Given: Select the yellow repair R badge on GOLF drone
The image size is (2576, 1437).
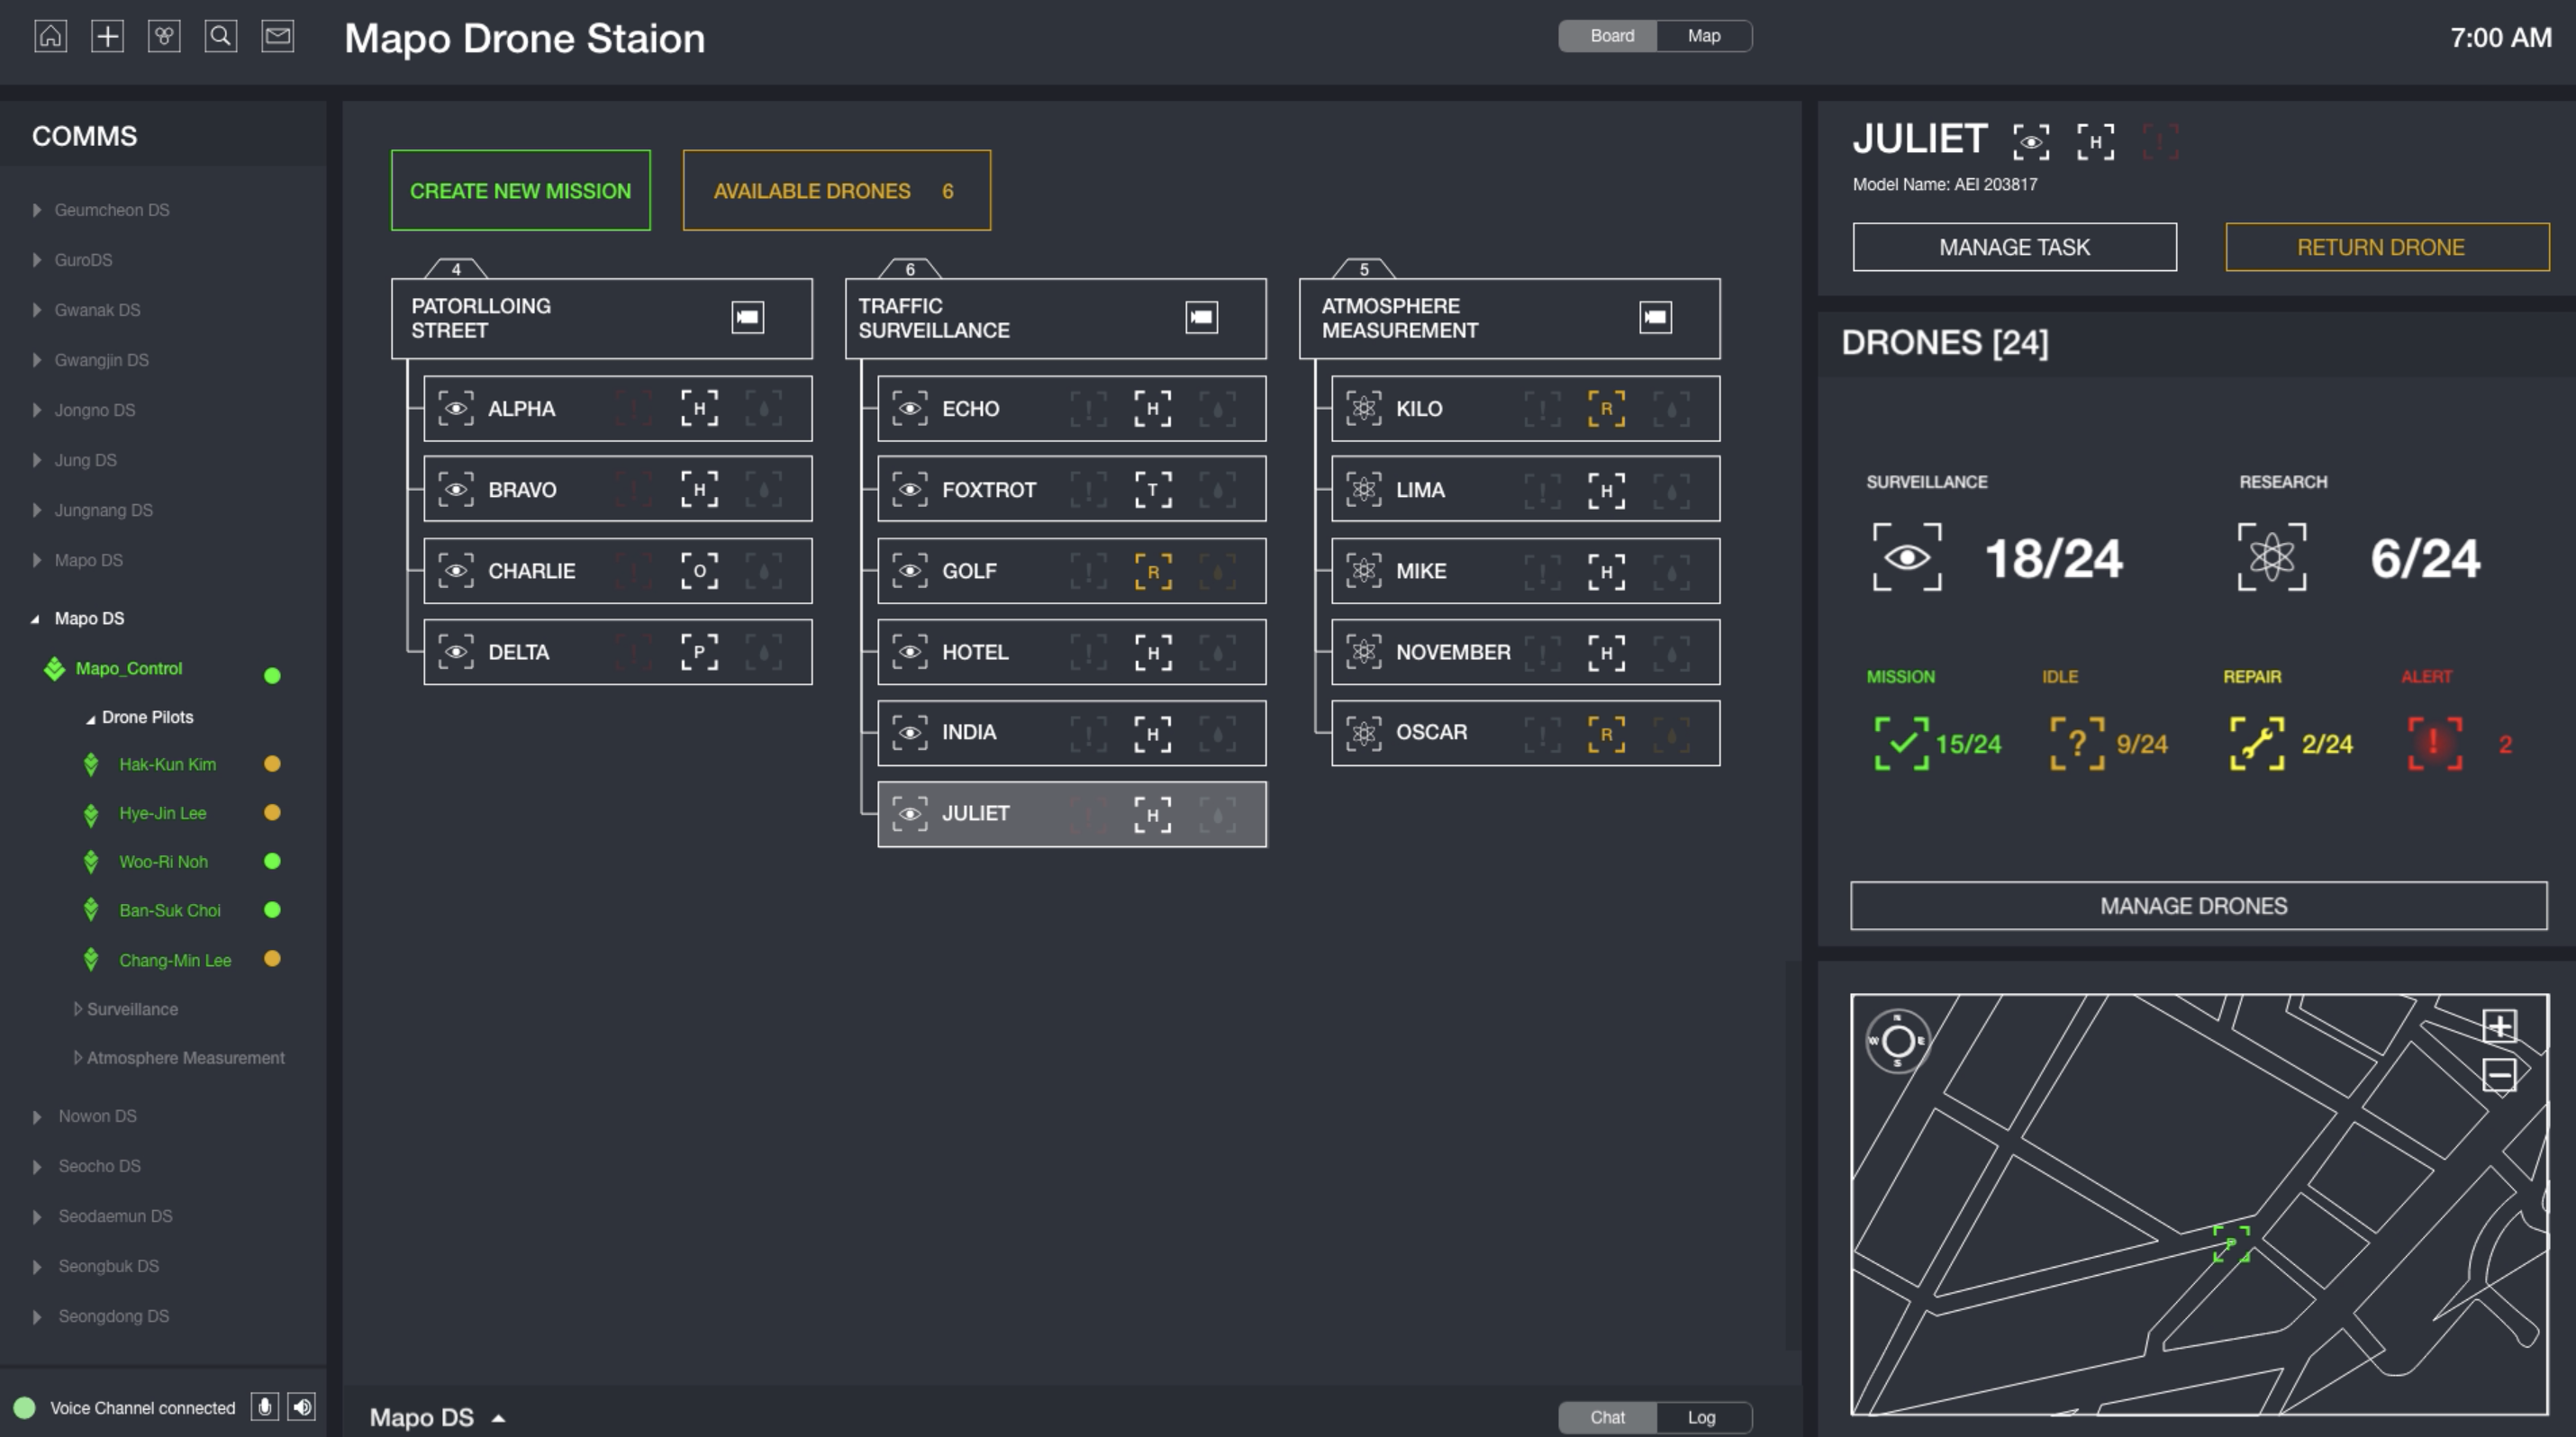Looking at the screenshot, I should tap(1155, 571).
